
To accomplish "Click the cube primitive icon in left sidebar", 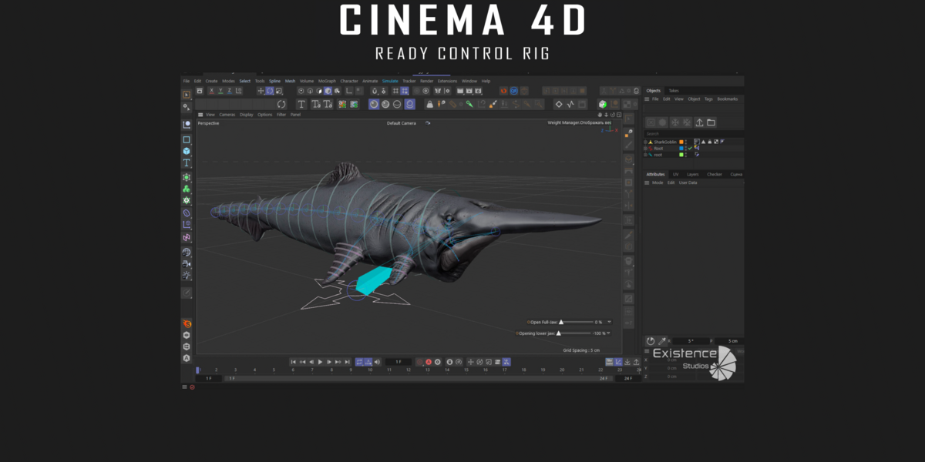I will pos(187,152).
